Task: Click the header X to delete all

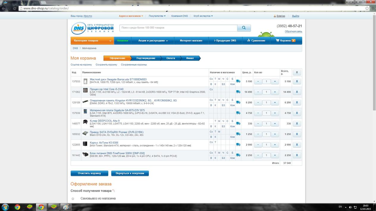Action: click(297, 72)
